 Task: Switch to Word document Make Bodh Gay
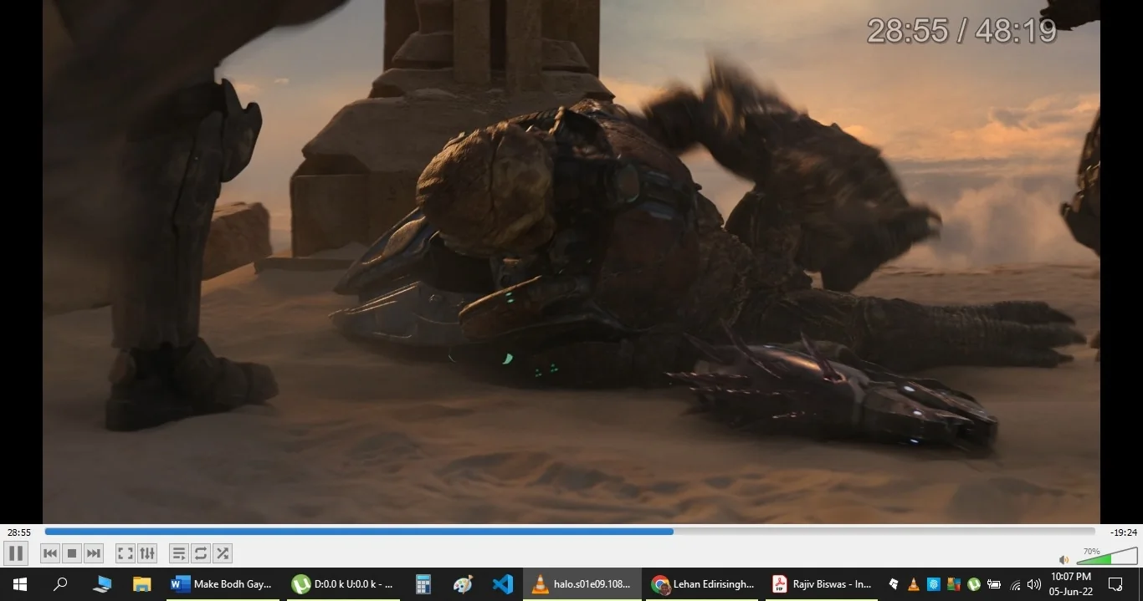coord(222,584)
